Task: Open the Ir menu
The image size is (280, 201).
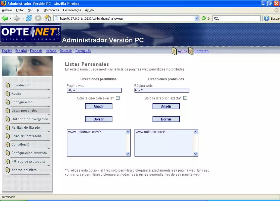Action: 38,10
